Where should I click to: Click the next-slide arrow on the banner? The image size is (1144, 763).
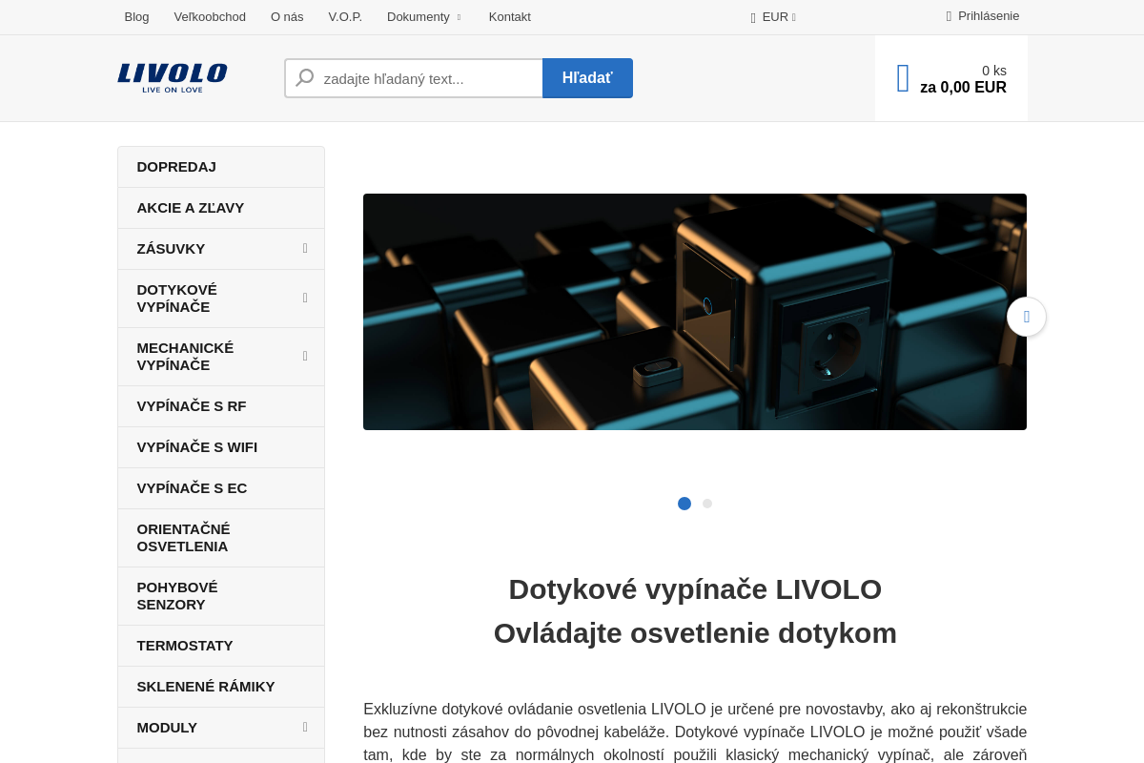point(1027,317)
